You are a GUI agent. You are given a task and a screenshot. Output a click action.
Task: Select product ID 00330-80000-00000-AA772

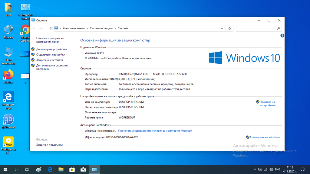(122, 137)
